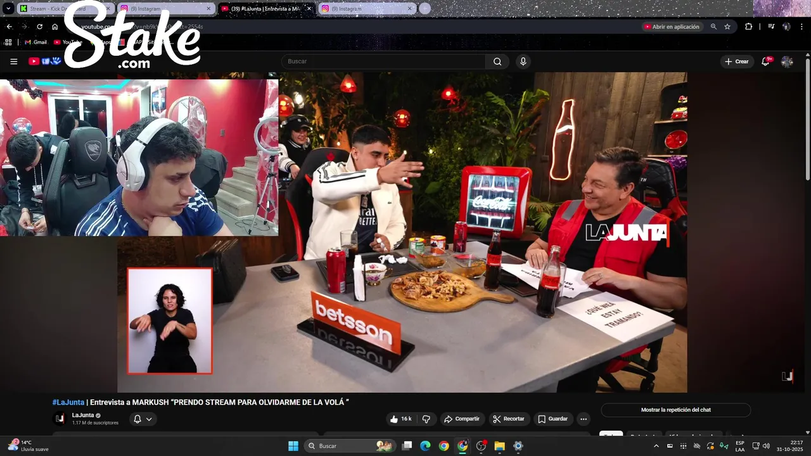Open YouTube notifications bell
This screenshot has width=811, height=456.
(x=766, y=61)
